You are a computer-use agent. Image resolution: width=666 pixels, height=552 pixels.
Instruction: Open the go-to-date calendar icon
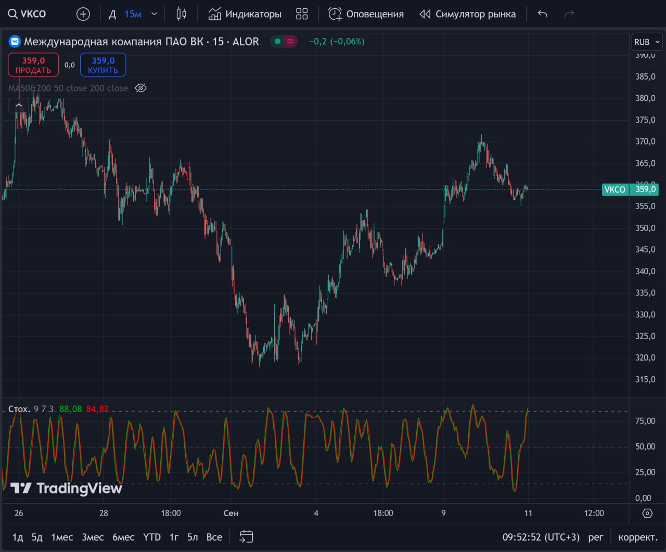coord(246,537)
